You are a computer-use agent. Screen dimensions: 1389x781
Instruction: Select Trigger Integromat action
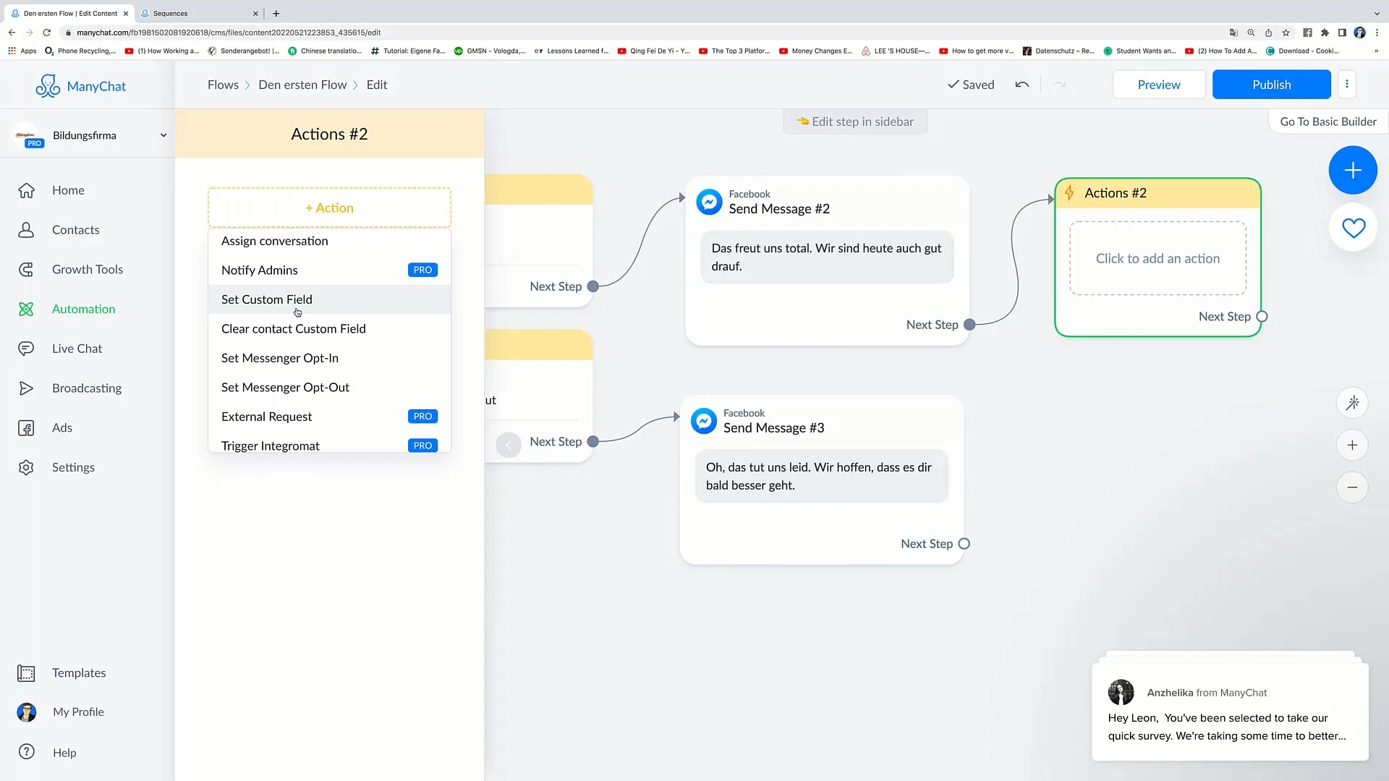click(271, 445)
